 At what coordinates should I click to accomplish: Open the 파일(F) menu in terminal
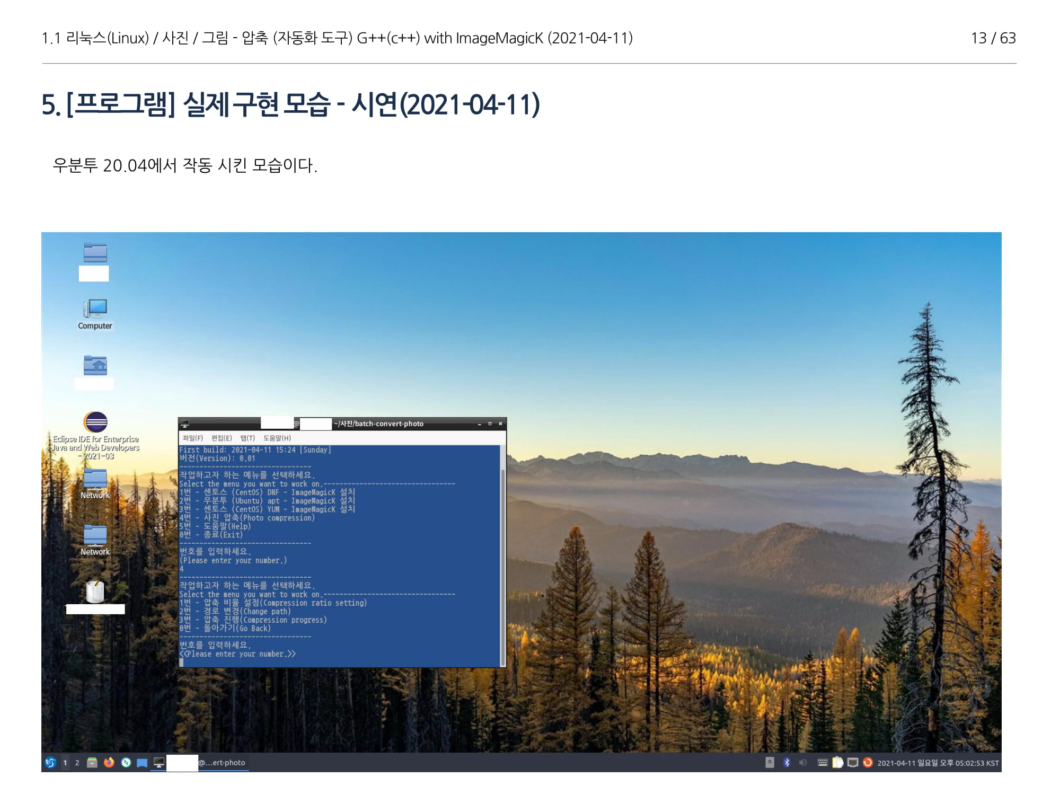(x=193, y=438)
